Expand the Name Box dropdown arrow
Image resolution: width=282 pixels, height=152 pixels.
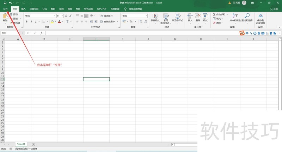(18, 33)
